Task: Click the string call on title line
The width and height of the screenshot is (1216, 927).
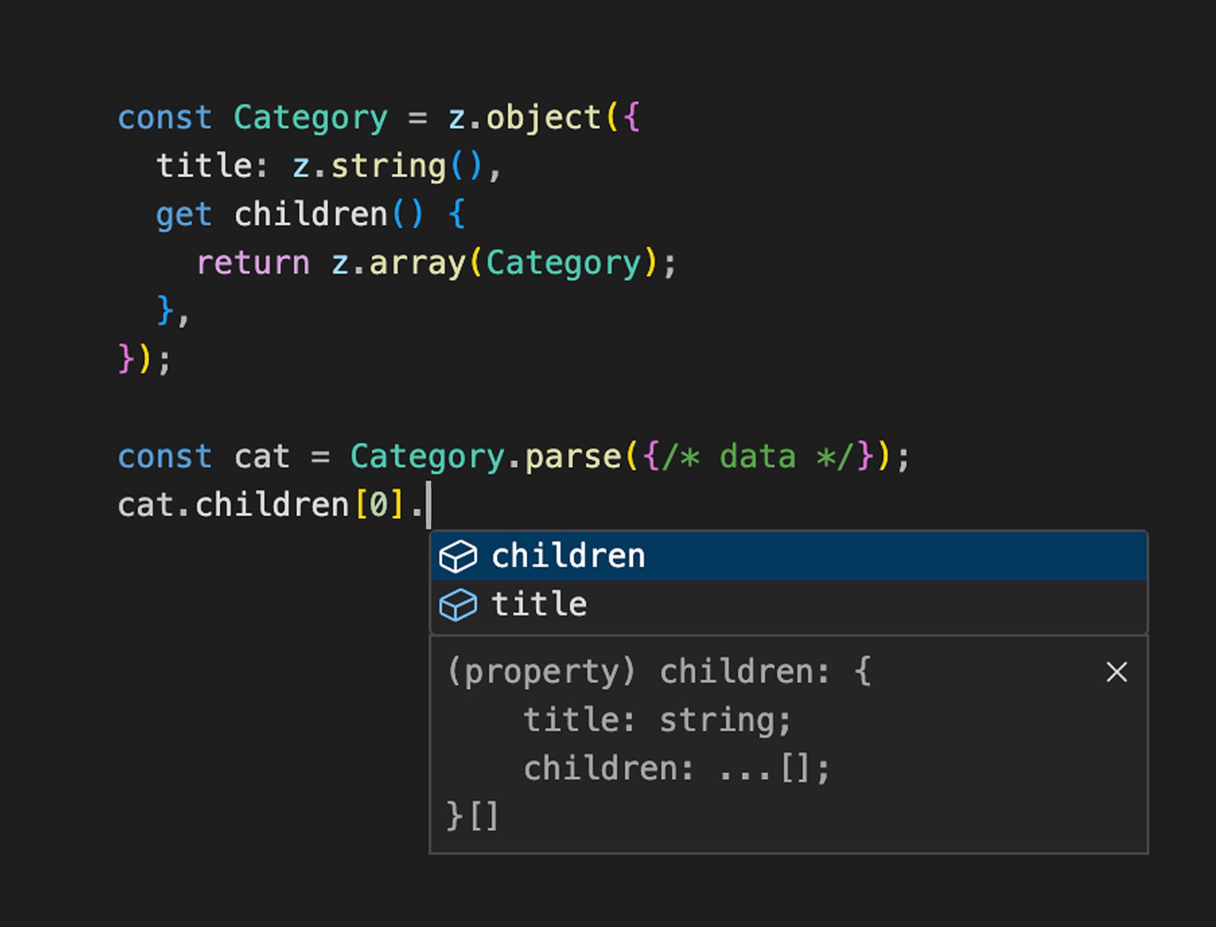Action: click(x=388, y=166)
